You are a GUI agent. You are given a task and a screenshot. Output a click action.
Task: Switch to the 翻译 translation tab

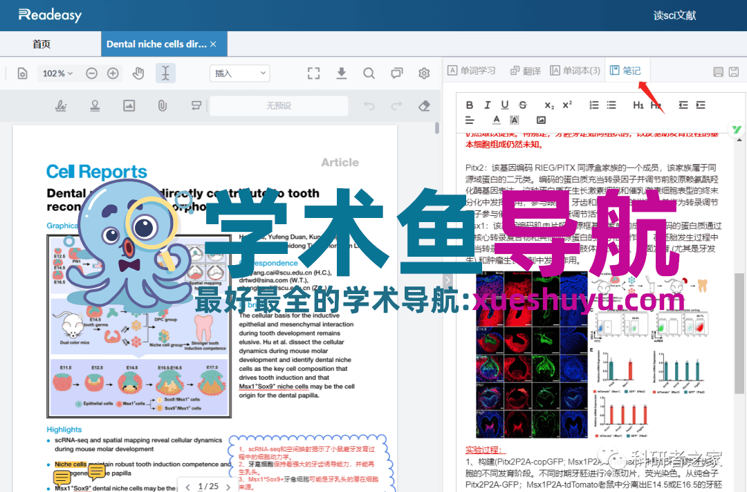pyautogui.click(x=525, y=69)
